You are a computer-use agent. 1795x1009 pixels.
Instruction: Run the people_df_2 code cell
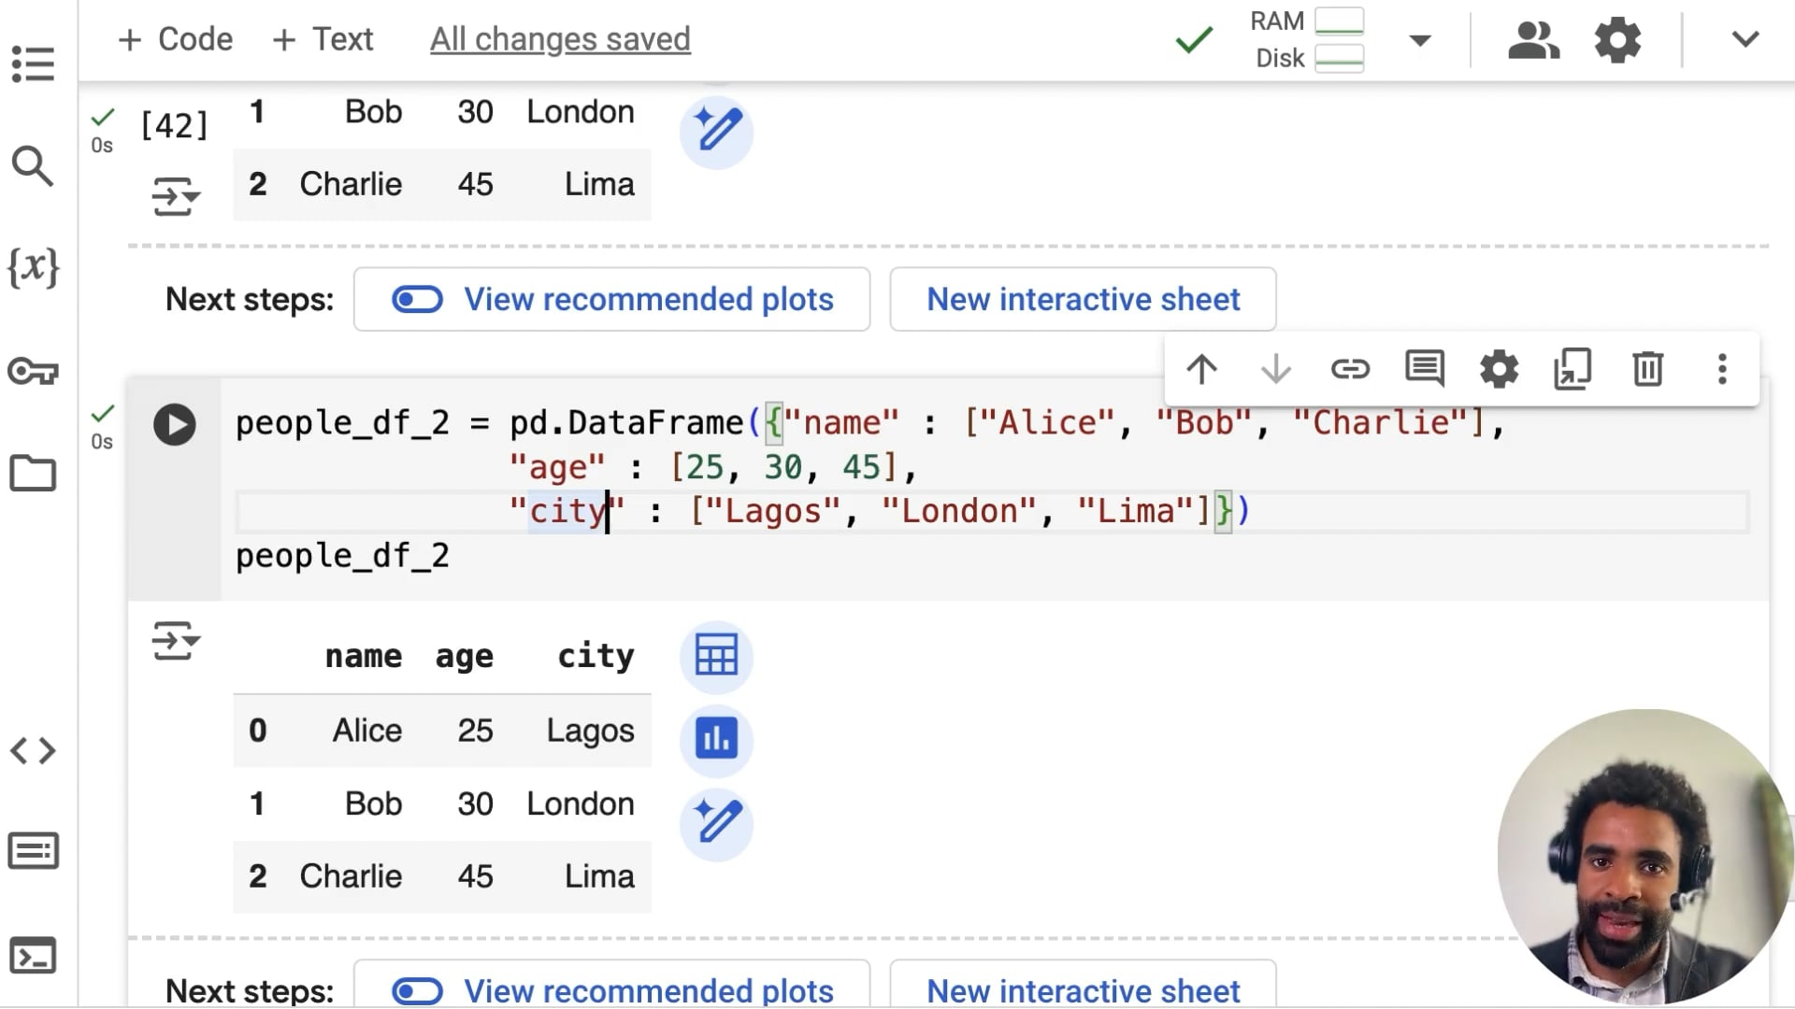[174, 424]
